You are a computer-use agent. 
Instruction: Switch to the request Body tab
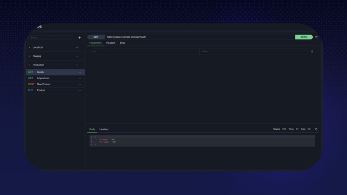click(122, 43)
